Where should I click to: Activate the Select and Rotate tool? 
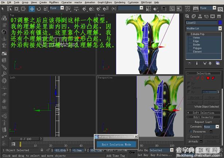(39, 9)
